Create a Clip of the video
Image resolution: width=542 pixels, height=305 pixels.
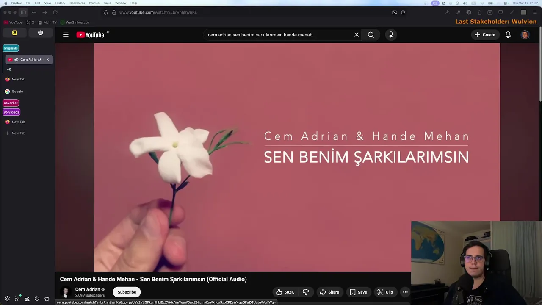click(385, 292)
